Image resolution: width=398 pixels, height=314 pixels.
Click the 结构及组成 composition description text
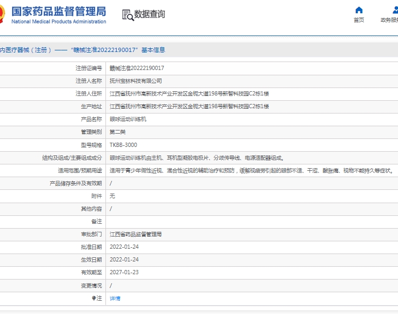(197, 158)
